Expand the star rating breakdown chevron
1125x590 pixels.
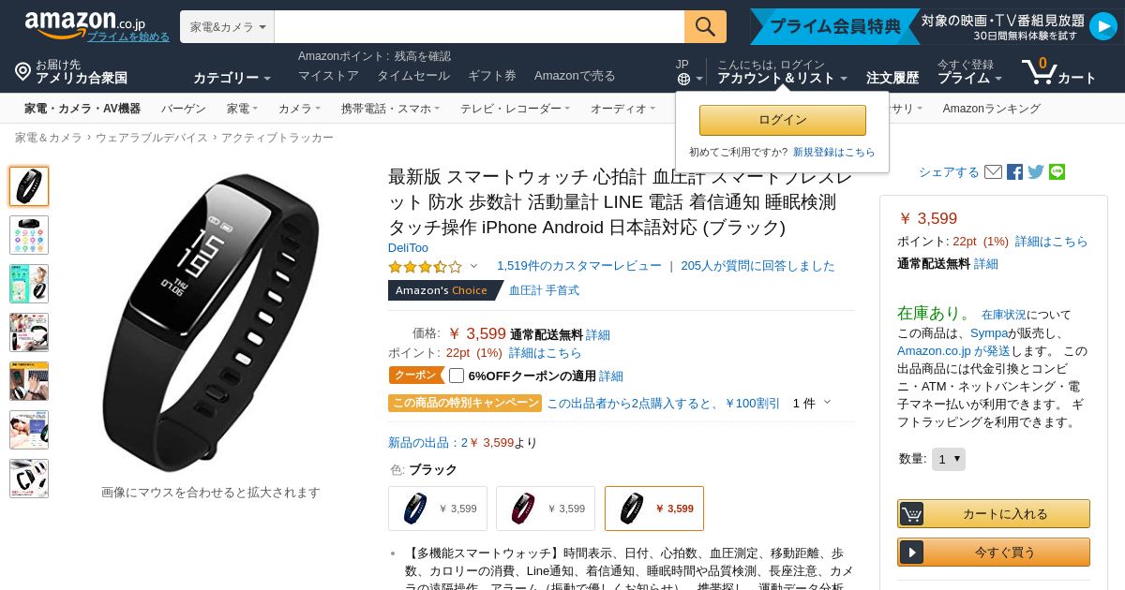[473, 266]
